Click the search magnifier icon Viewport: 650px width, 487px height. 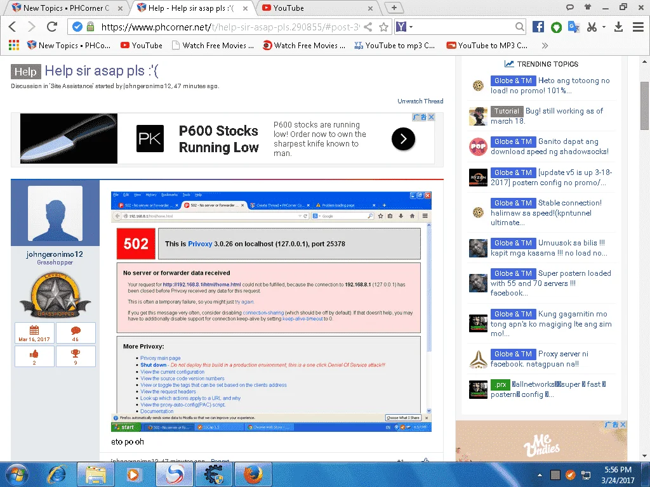519,27
